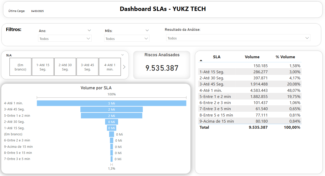The height and width of the screenshot is (176, 325).
Task: Select the (Em branco) funnel bar
Action: click(x=111, y=134)
